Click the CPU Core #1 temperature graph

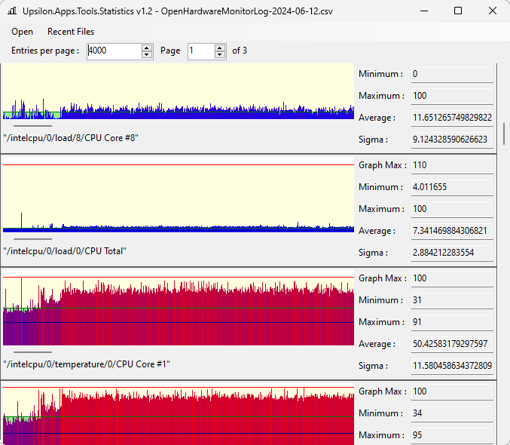pyautogui.click(x=178, y=309)
